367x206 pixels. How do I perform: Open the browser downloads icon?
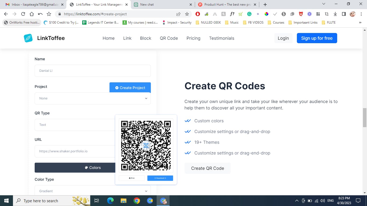pos(335,14)
